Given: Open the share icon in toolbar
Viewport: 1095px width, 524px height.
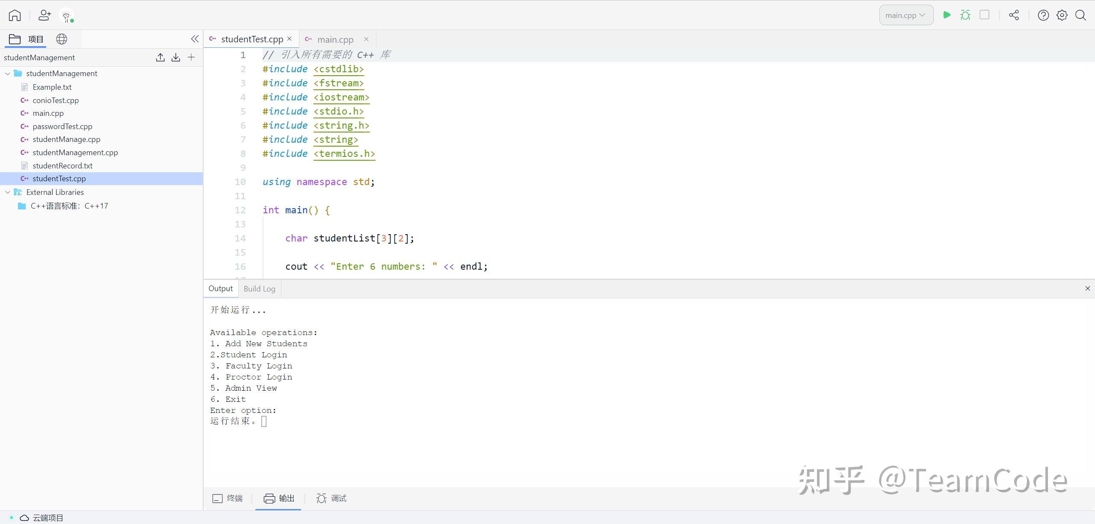Looking at the screenshot, I should coord(1014,15).
